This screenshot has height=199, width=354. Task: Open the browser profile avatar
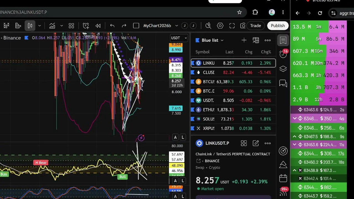tap(272, 12)
